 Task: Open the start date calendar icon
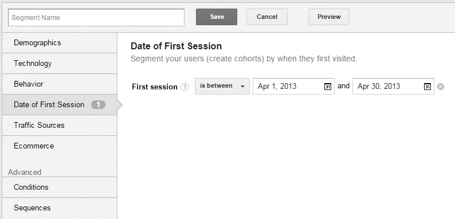(327, 87)
